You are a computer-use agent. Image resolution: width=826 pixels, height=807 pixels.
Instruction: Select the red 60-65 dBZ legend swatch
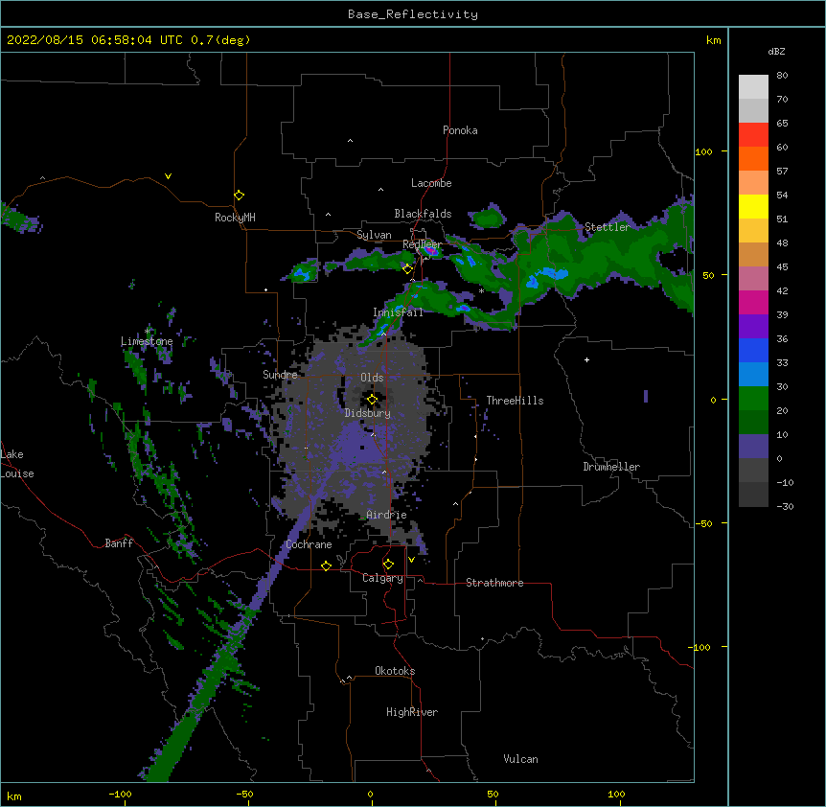(x=753, y=134)
